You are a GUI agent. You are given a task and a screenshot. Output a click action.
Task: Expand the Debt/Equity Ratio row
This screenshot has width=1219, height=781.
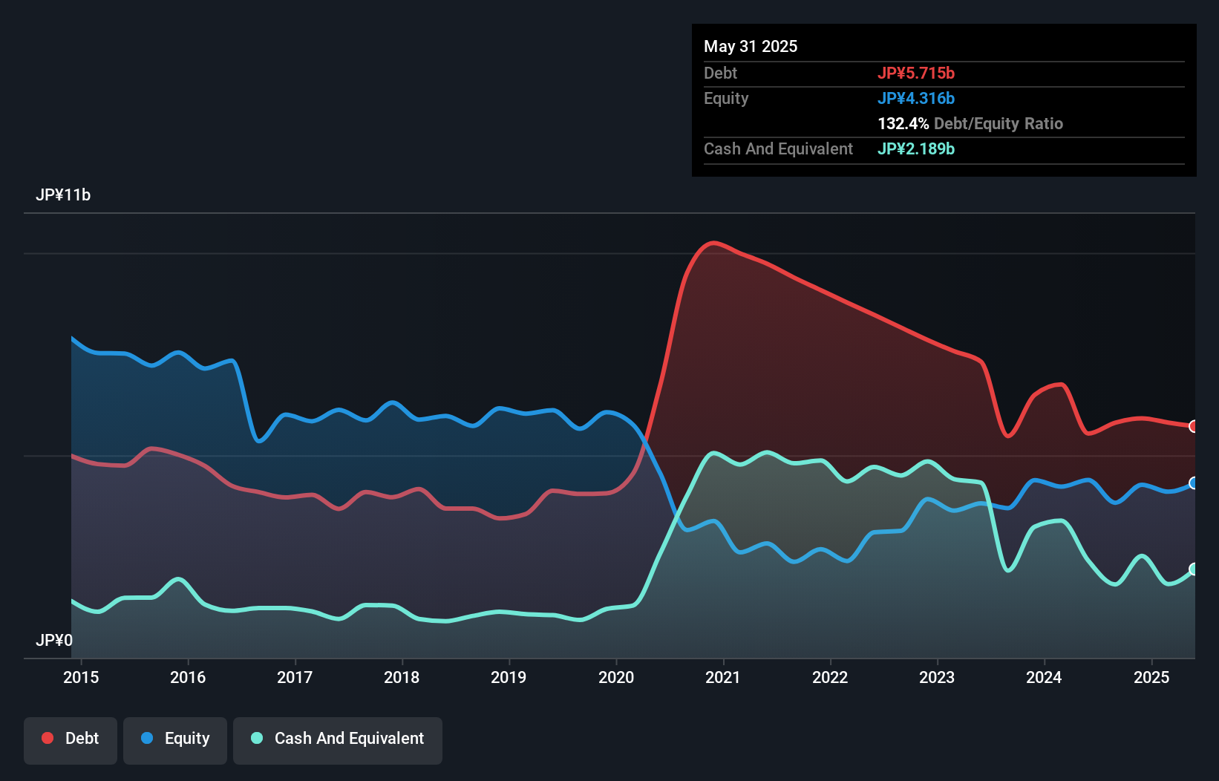pyautogui.click(x=970, y=123)
